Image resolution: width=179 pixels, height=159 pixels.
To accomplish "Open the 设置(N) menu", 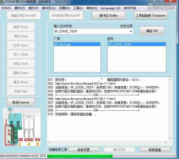I will click(64, 8).
